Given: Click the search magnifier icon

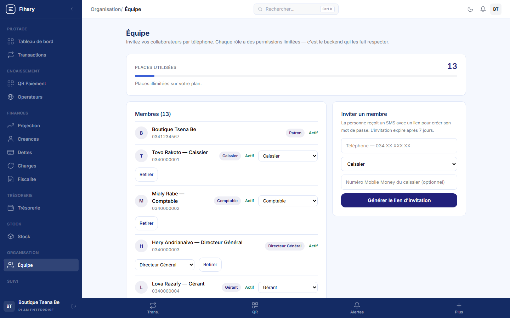Looking at the screenshot, I should (x=260, y=9).
